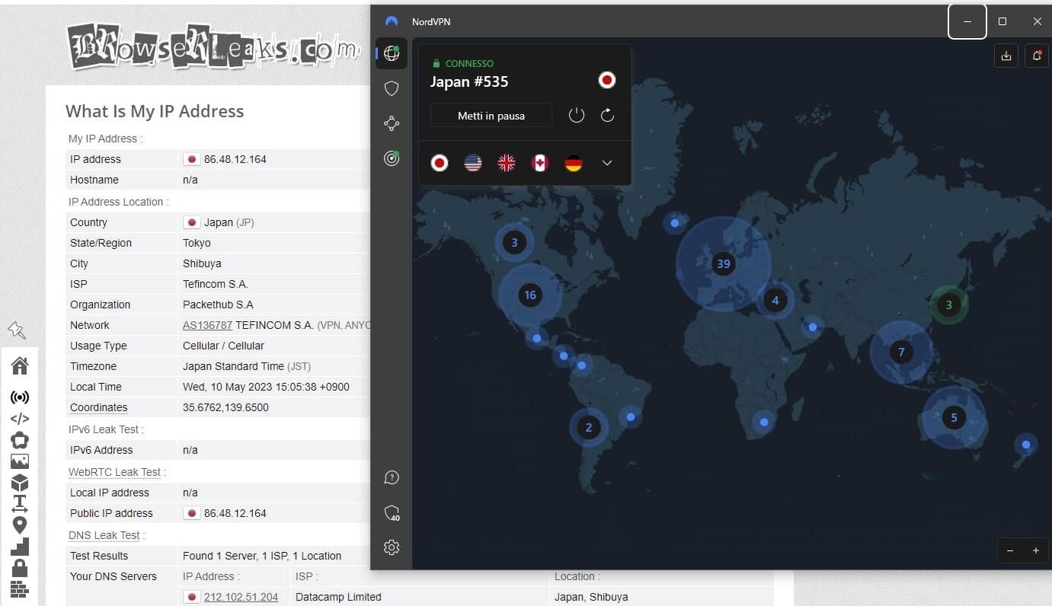Open NordVPN settings gear
Image resolution: width=1052 pixels, height=606 pixels.
(392, 547)
